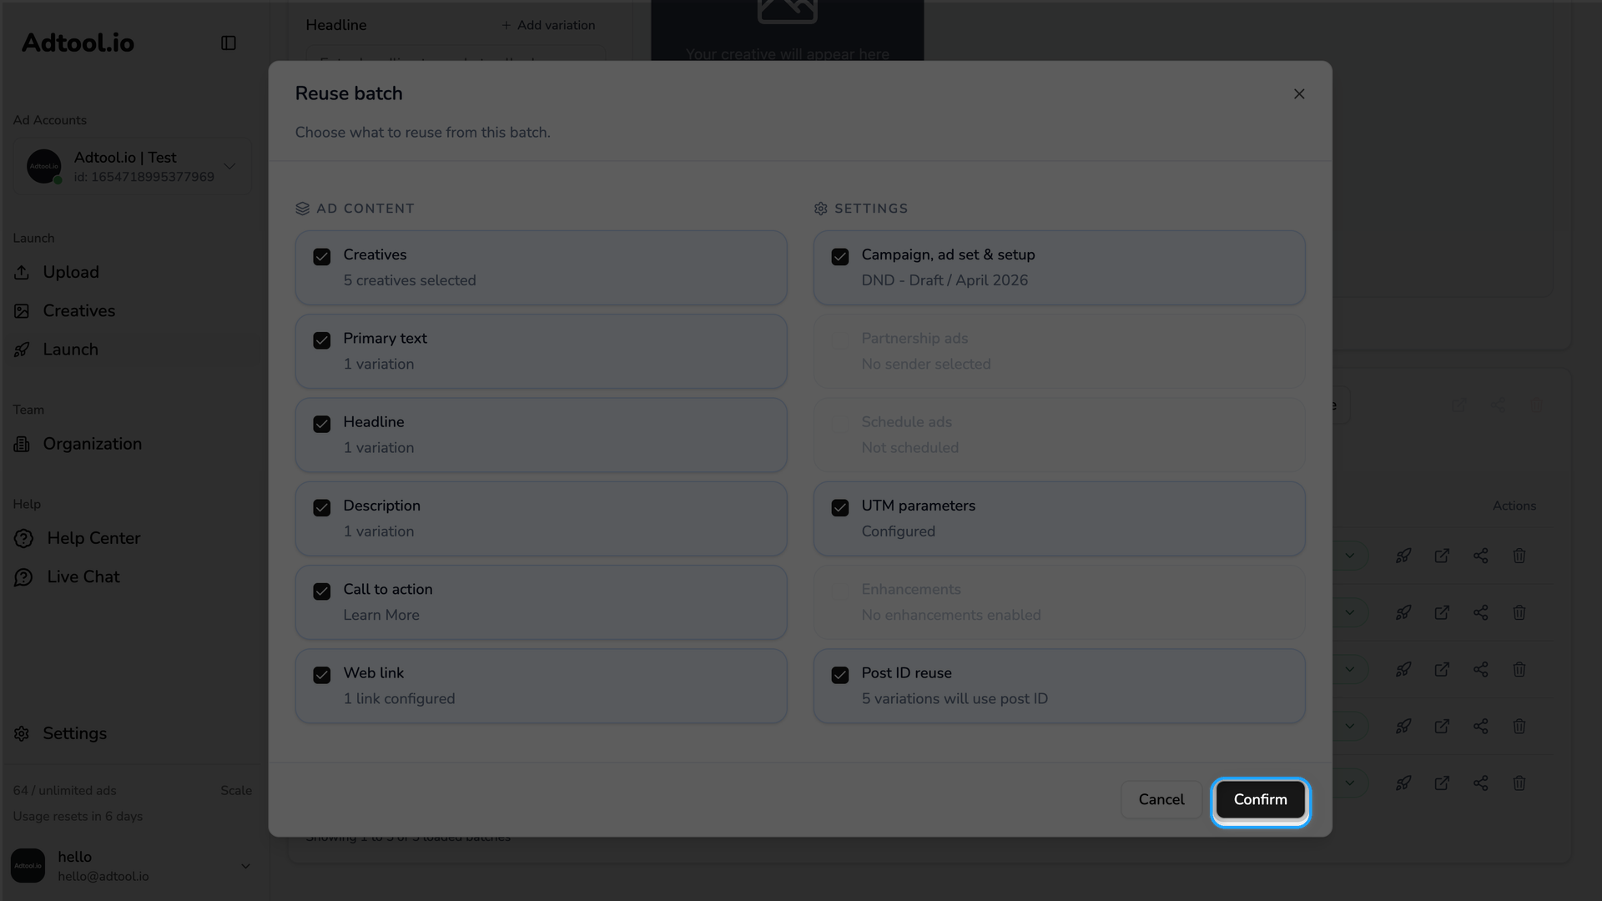Image resolution: width=1602 pixels, height=901 pixels.
Task: Click the Help Center question mark icon
Action: (23, 539)
